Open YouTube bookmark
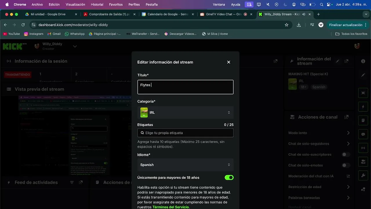 (x=11, y=34)
